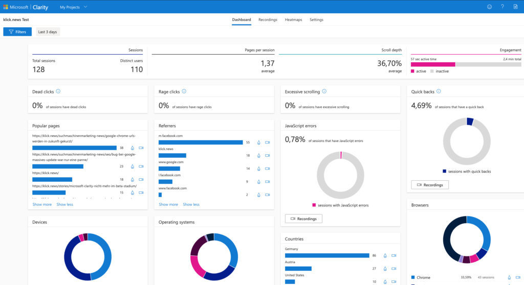
Task: Click the Rage clicks info icon
Action: pos(184,91)
